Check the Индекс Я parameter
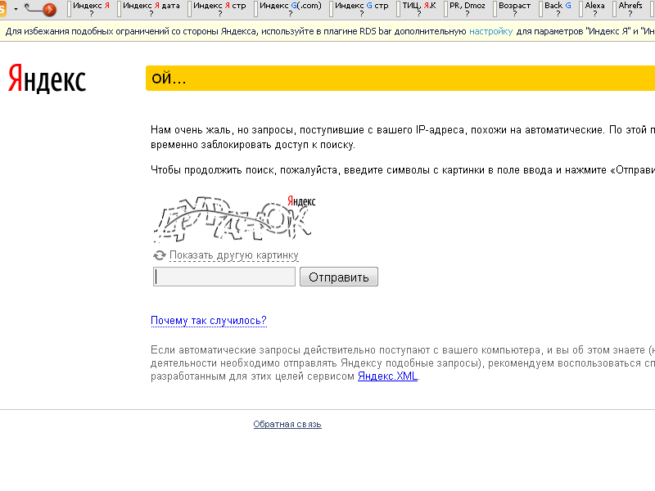655x491 pixels. [x=91, y=9]
